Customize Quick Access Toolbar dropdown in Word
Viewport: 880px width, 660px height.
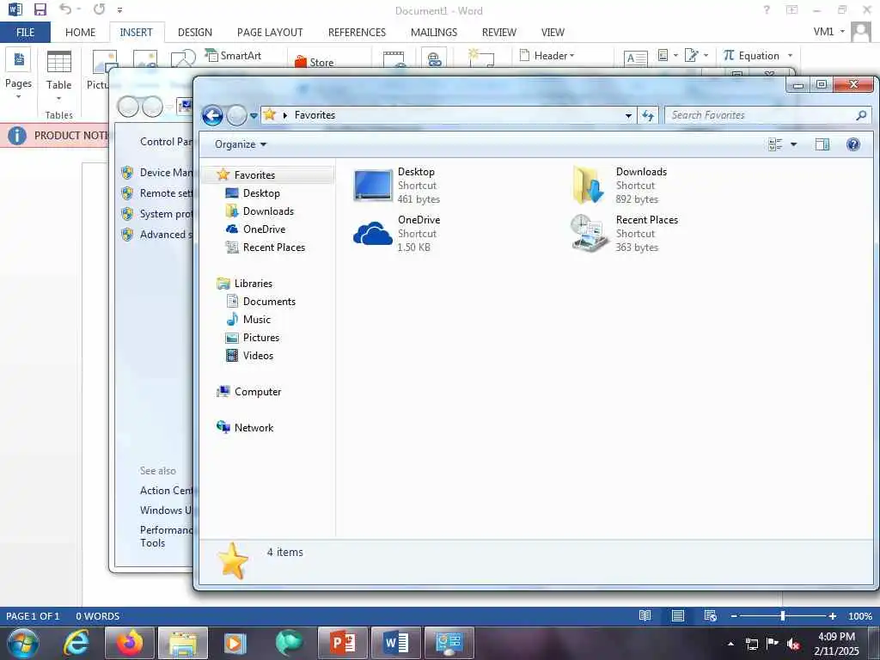point(119,9)
